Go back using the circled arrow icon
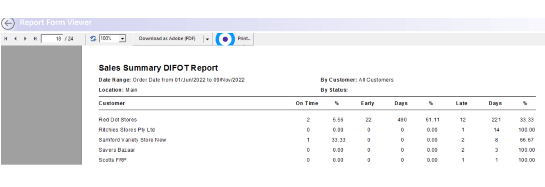Image resolution: width=545 pixels, height=187 pixels. 8,23
